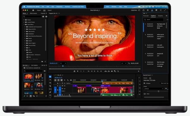This screenshot has height=116, width=190.
Task: Click the timeline display settings wrench
Action: tap(68, 80)
